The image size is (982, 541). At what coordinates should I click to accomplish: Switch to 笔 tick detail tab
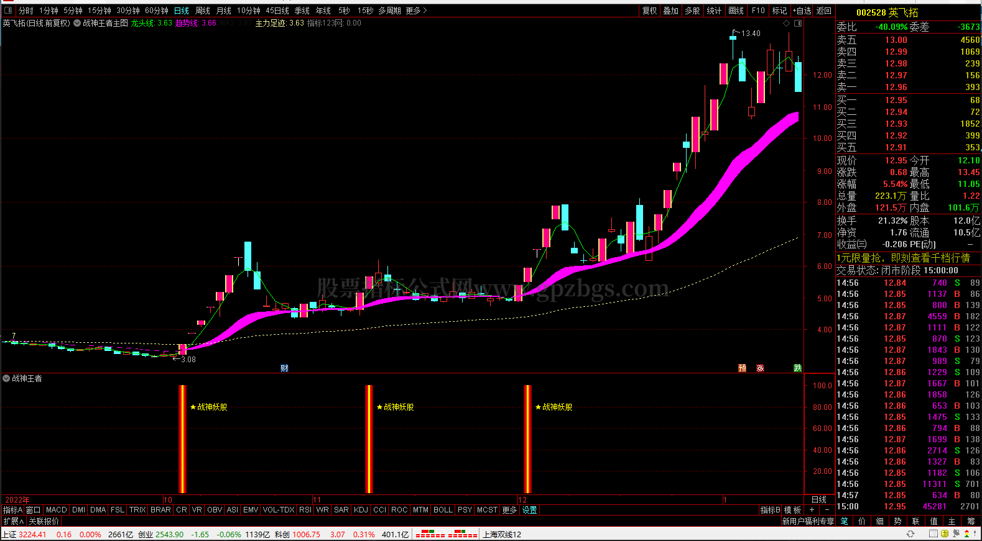845,521
